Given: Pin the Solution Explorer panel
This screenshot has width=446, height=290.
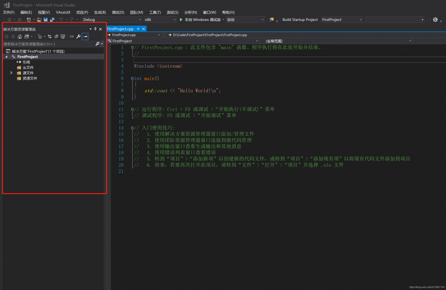Looking at the screenshot, I should (95, 29).
